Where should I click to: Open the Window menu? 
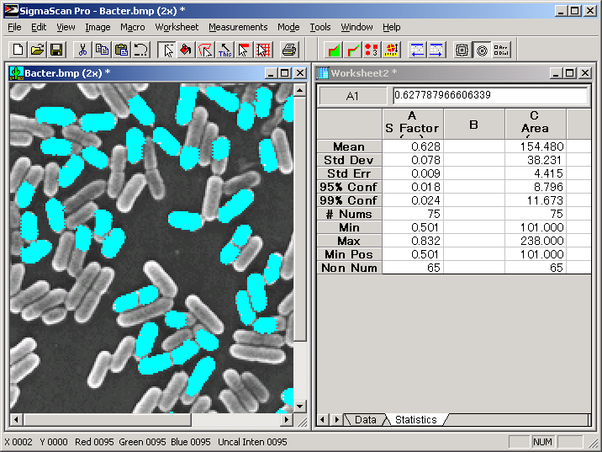pos(356,27)
